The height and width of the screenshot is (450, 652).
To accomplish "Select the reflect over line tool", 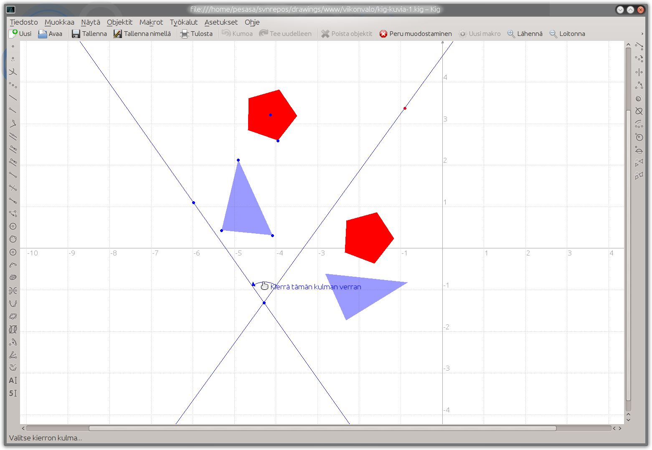I will (639, 72).
